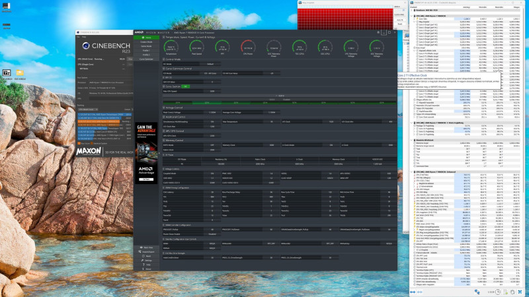Click HWiNFO bottom toolbar blue X icon
Viewport: 529px width, 297px height.
coord(520,292)
